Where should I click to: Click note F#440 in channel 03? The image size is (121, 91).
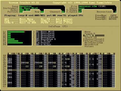click(39, 63)
